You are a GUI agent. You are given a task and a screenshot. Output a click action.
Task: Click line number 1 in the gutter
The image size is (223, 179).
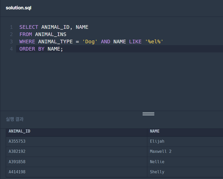tap(11, 27)
